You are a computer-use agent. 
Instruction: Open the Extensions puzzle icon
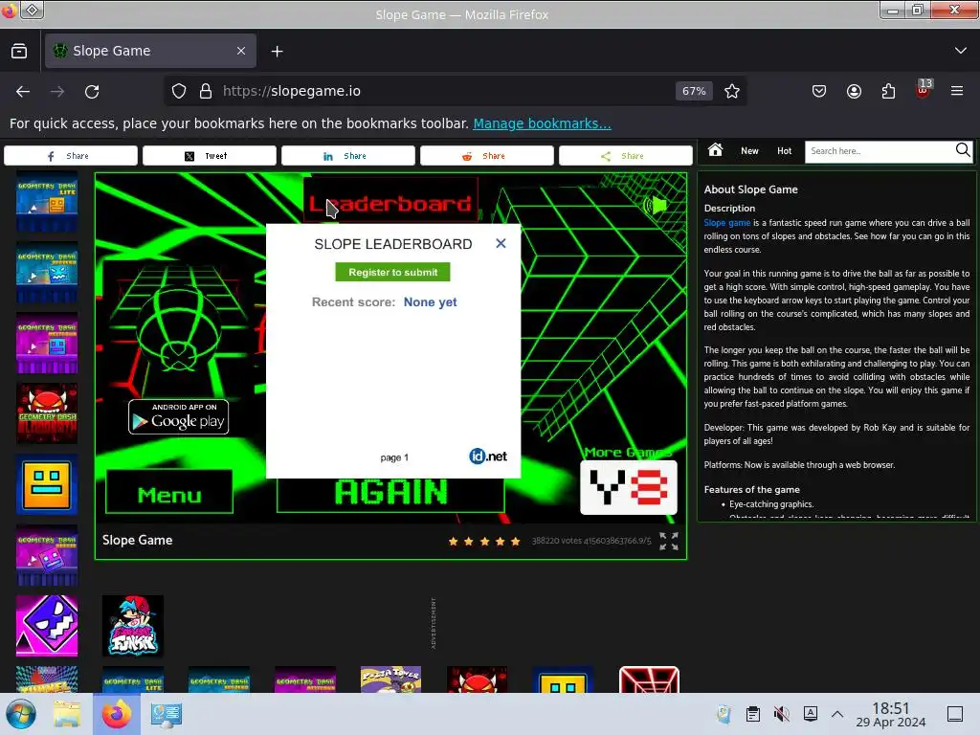pos(888,91)
